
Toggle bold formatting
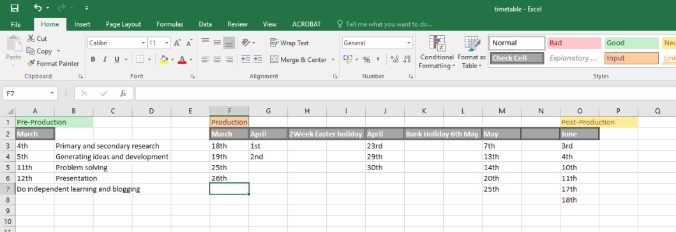(x=93, y=59)
